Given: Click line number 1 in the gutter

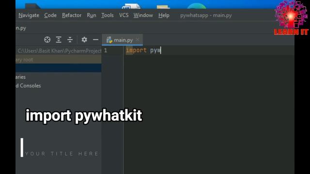Looking at the screenshot, I should click(x=106, y=50).
